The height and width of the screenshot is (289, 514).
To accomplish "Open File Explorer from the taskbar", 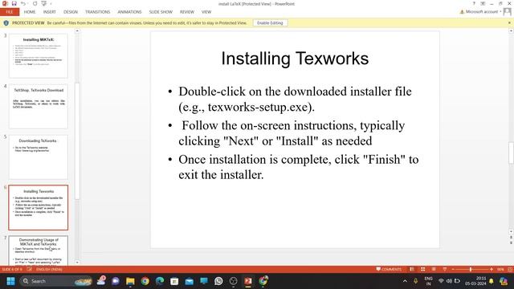I will click(x=130, y=281).
